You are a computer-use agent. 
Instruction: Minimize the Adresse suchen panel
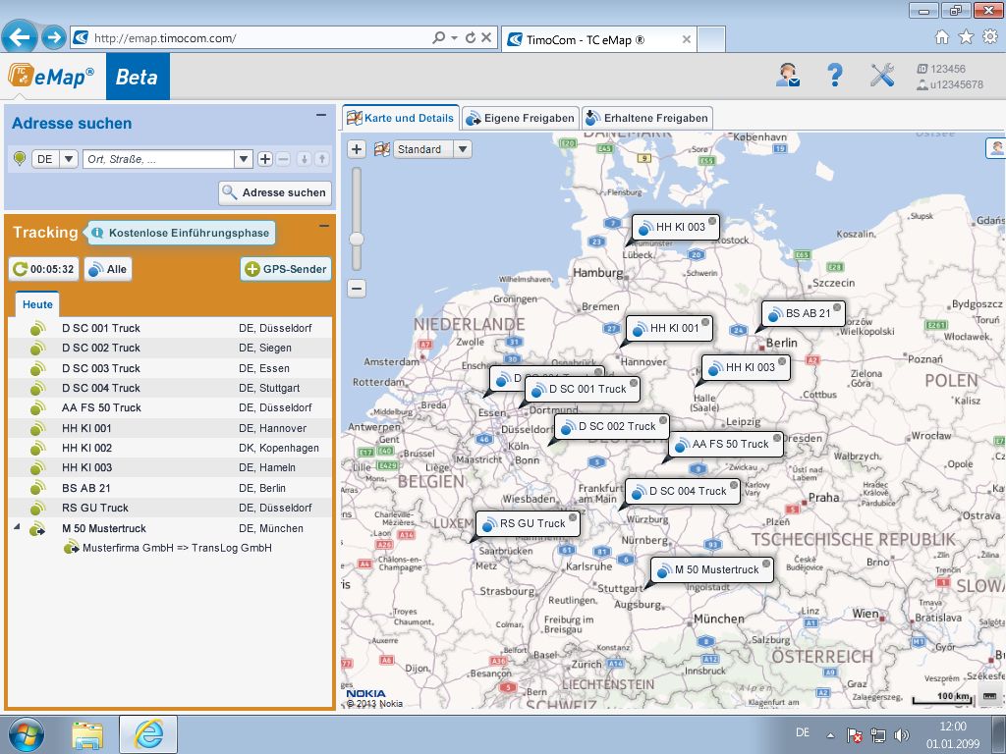pos(320,115)
